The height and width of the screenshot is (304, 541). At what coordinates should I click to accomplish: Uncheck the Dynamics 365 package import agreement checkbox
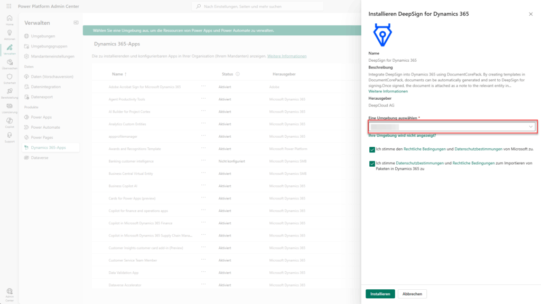coord(372,164)
